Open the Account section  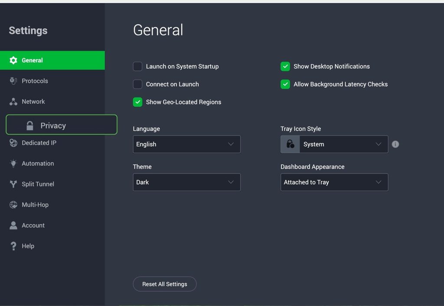(x=52, y=225)
